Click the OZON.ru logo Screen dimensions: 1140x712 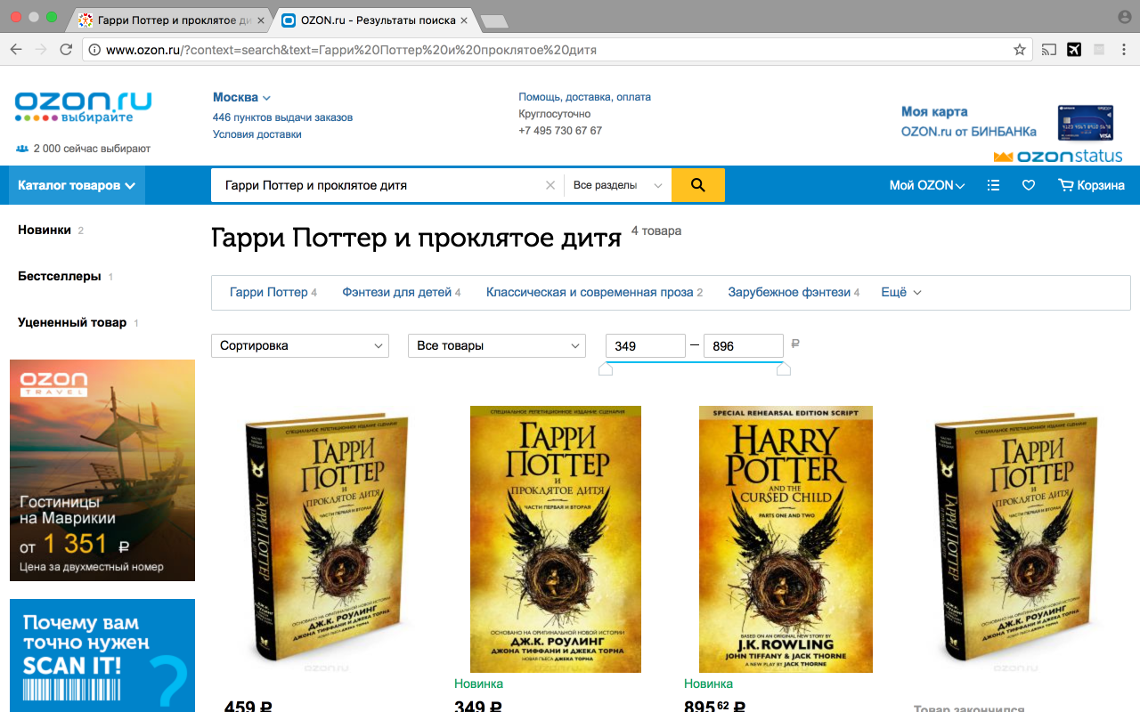click(x=83, y=107)
